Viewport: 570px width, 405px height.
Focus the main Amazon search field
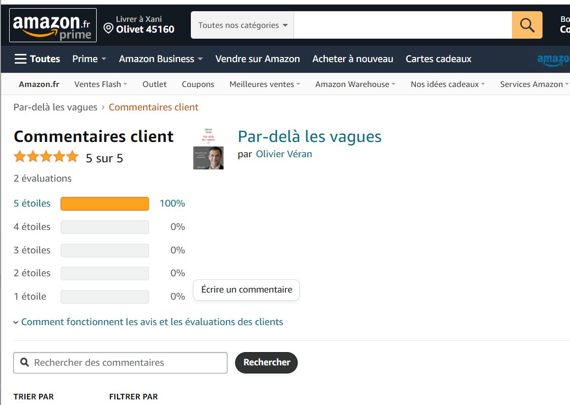403,25
